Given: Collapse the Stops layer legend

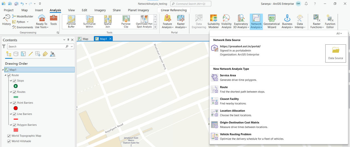Looking at the screenshot, I should tap(11, 81).
